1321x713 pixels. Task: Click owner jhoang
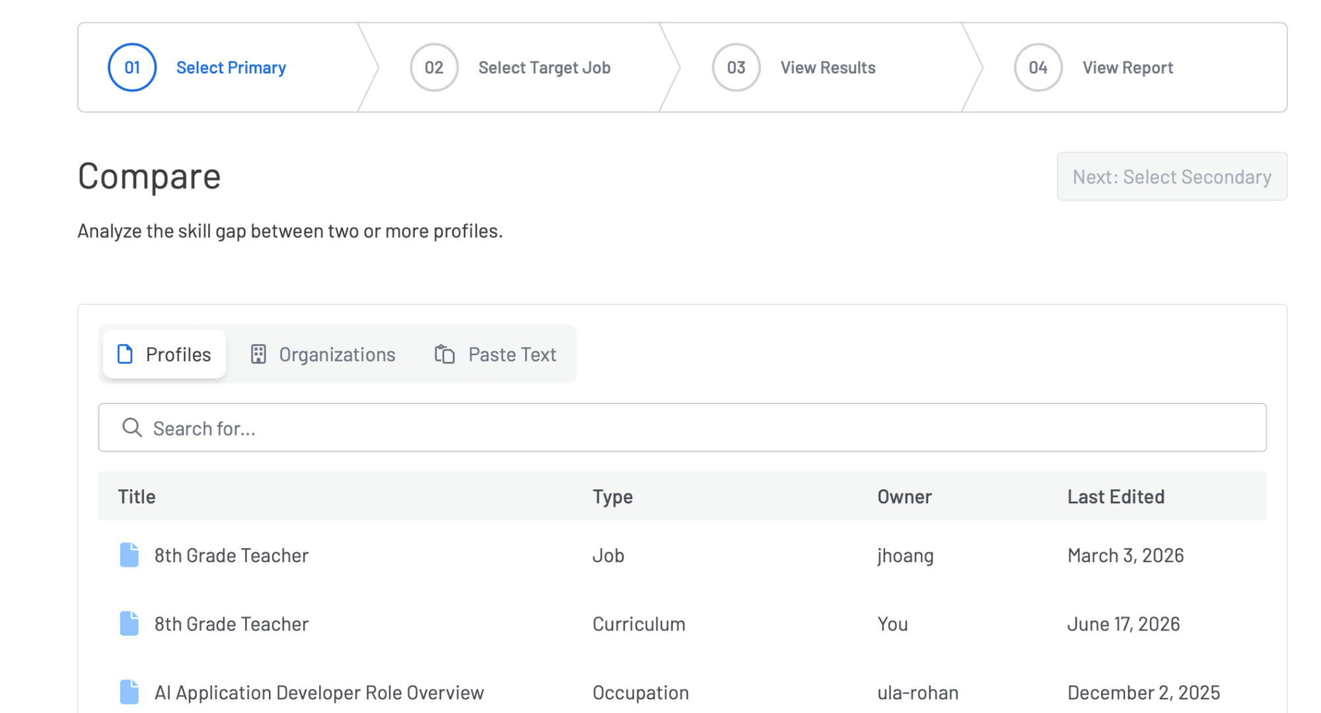point(905,555)
